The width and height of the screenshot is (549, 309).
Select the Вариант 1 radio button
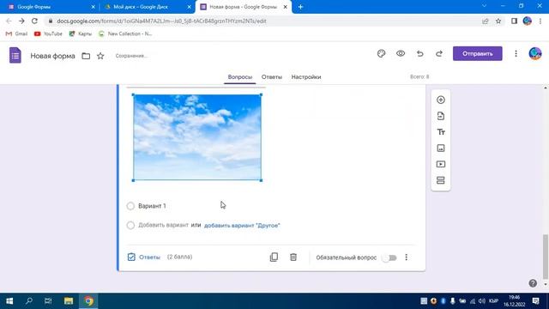(130, 206)
